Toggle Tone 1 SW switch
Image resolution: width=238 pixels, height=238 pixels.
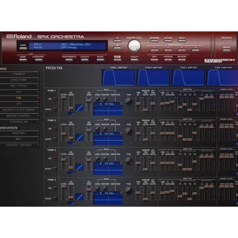pyautogui.click(x=55, y=99)
